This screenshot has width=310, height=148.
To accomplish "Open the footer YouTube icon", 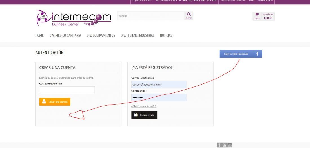I will (224, 145).
